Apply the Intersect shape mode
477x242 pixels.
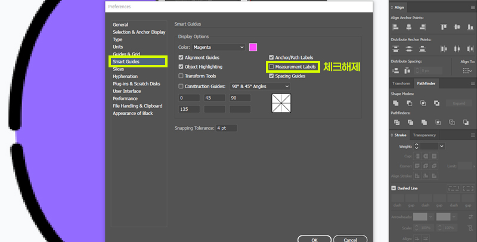pos(423,103)
